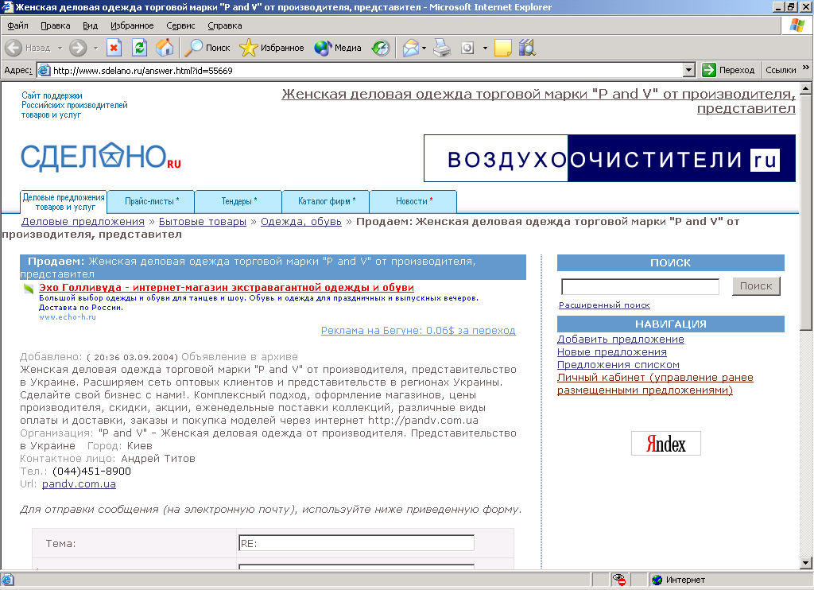Click the vertical scrollbar up arrow
Image resolution: width=814 pixels, height=590 pixels.
point(805,88)
